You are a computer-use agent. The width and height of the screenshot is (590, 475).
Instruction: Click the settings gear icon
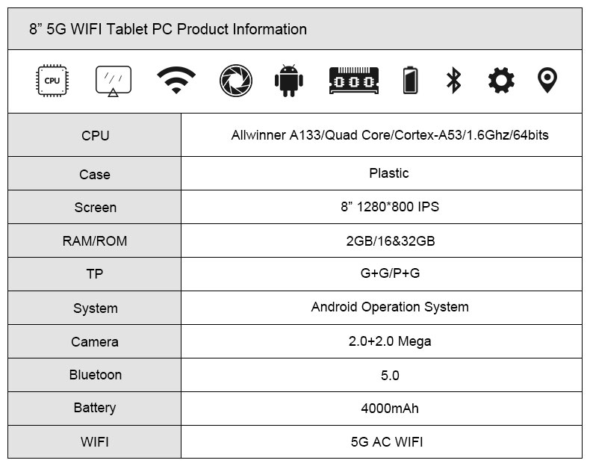(501, 80)
